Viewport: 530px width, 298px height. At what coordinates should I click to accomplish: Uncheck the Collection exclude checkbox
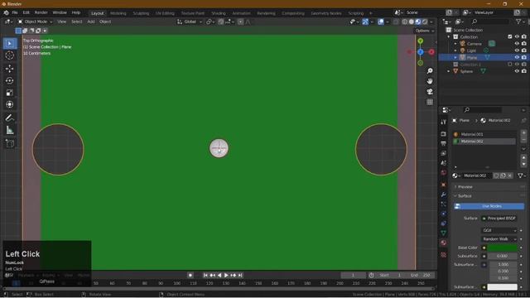point(510,36)
